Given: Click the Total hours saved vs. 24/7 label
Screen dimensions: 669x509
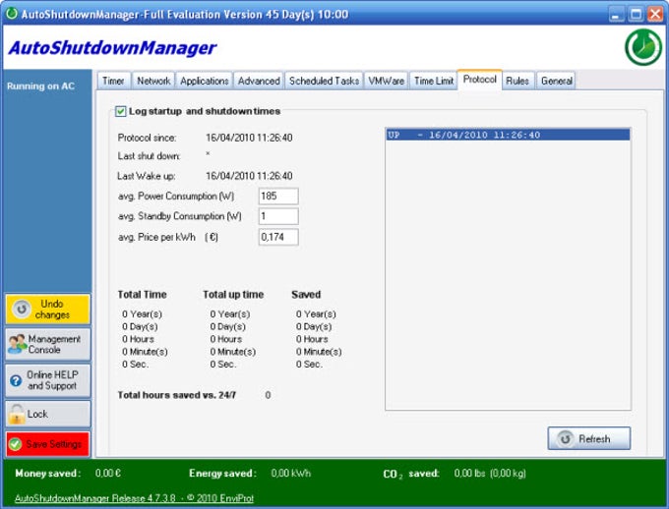Looking at the screenshot, I should [x=177, y=395].
